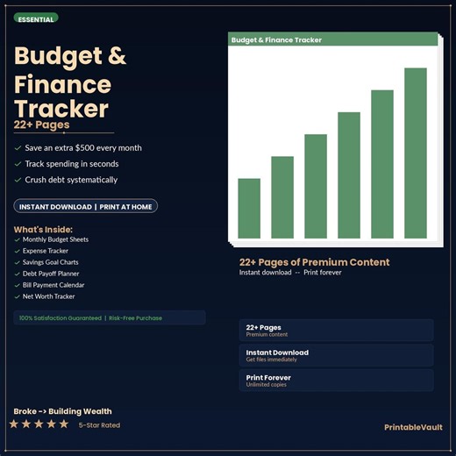Click the fifth rating star
The image size is (456, 456).
click(x=64, y=424)
